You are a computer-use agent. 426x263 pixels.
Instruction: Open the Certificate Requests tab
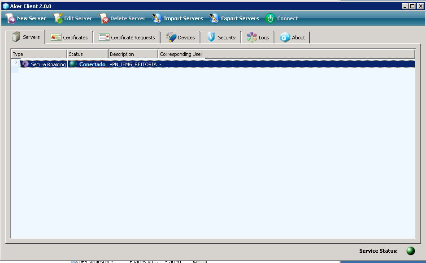coord(127,38)
